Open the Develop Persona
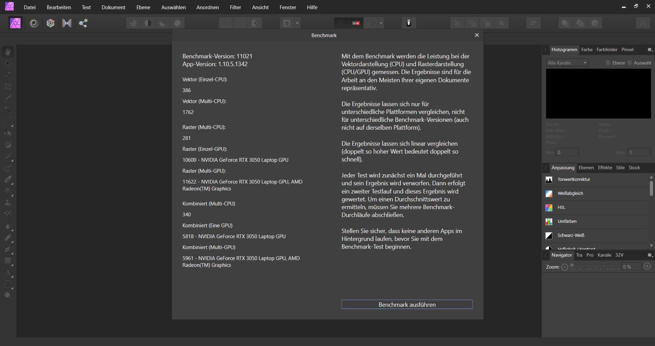 [x=50, y=23]
